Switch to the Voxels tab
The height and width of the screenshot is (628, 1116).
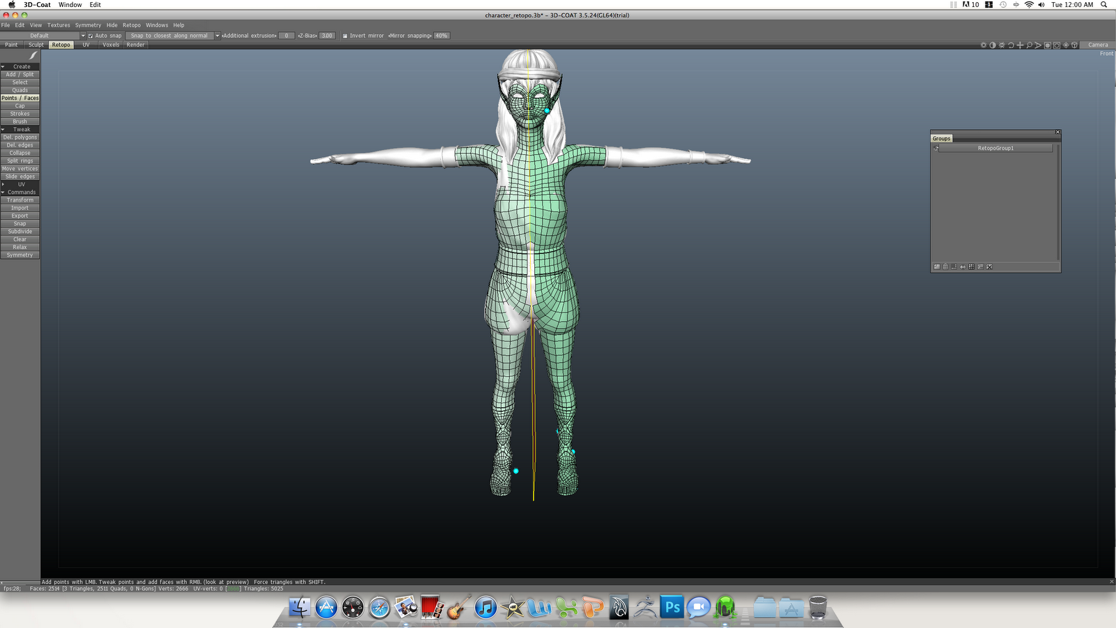click(110, 44)
